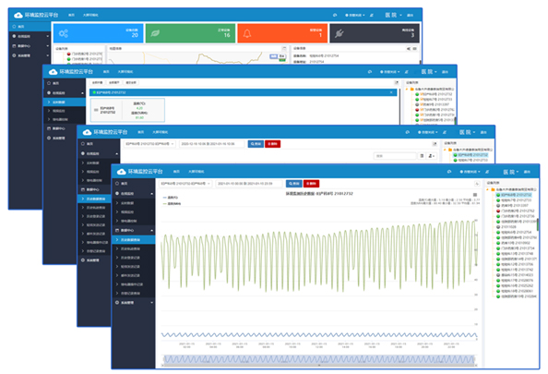This screenshot has width=548, height=374.
Task: Click the search input box in the query window
Action: click(x=395, y=156)
